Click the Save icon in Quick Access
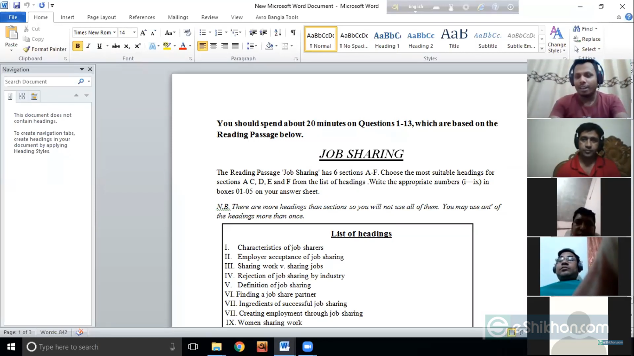The width and height of the screenshot is (634, 356). 17,6
